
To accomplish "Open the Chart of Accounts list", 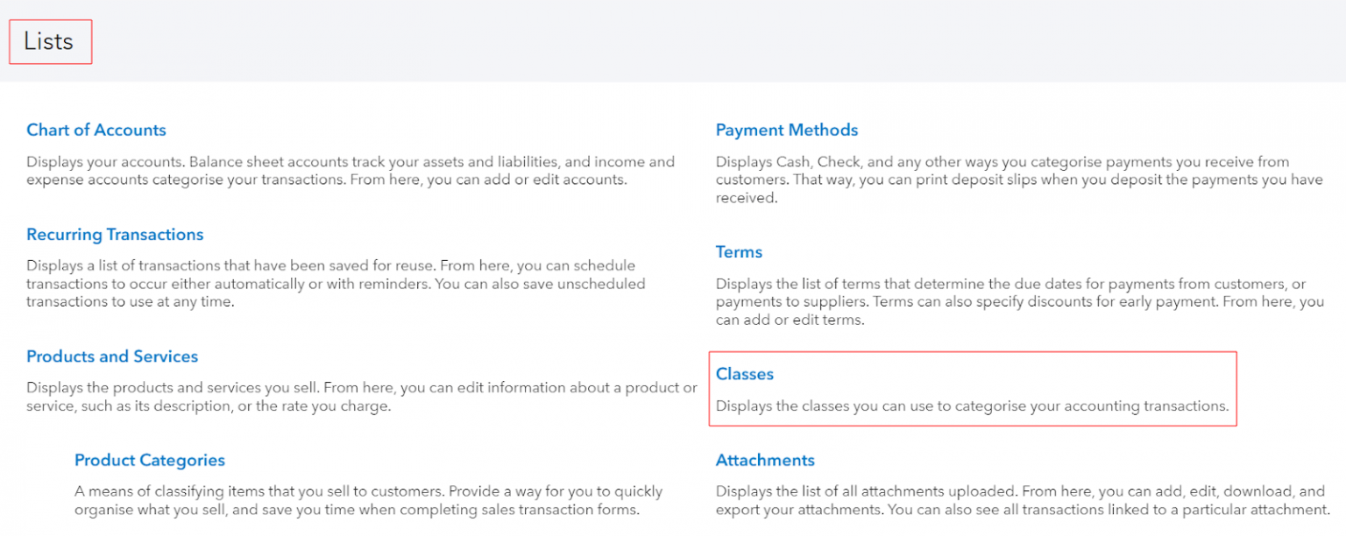I will [96, 130].
